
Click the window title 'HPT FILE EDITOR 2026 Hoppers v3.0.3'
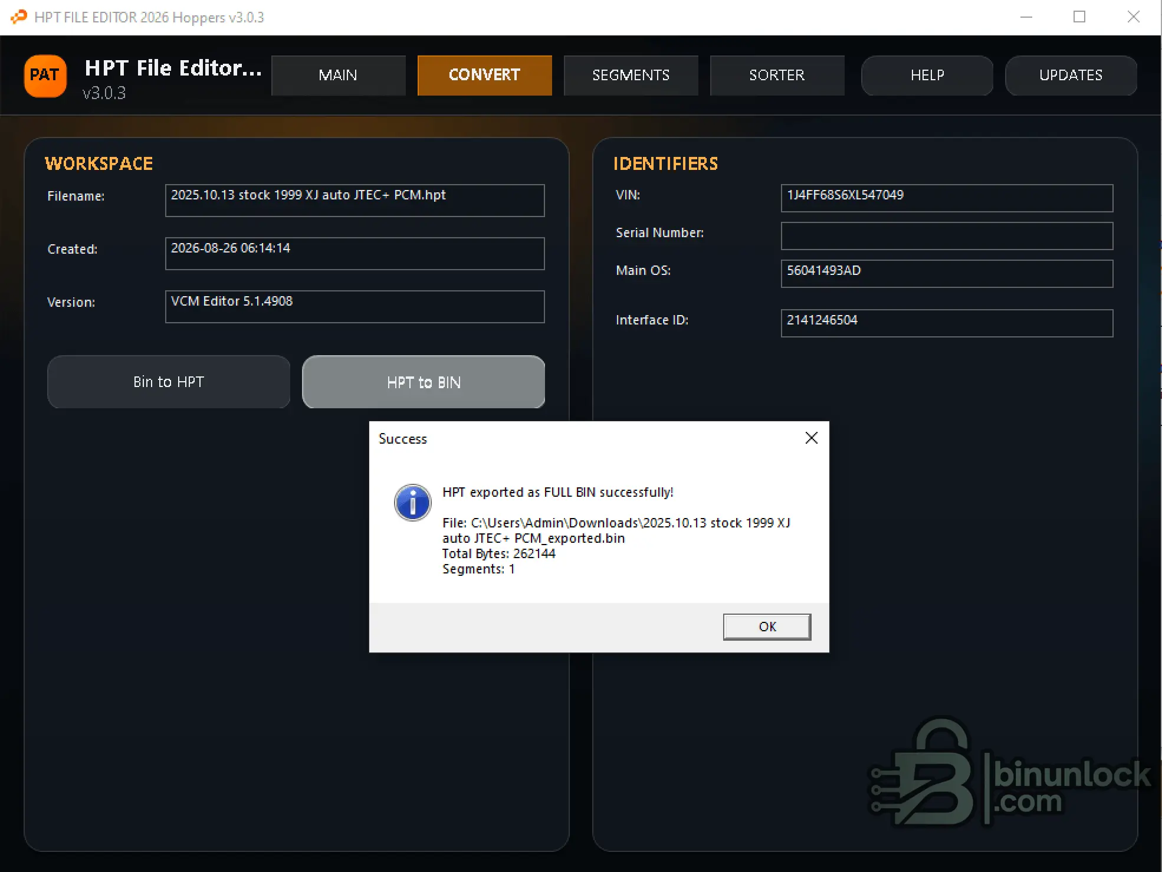tap(149, 17)
